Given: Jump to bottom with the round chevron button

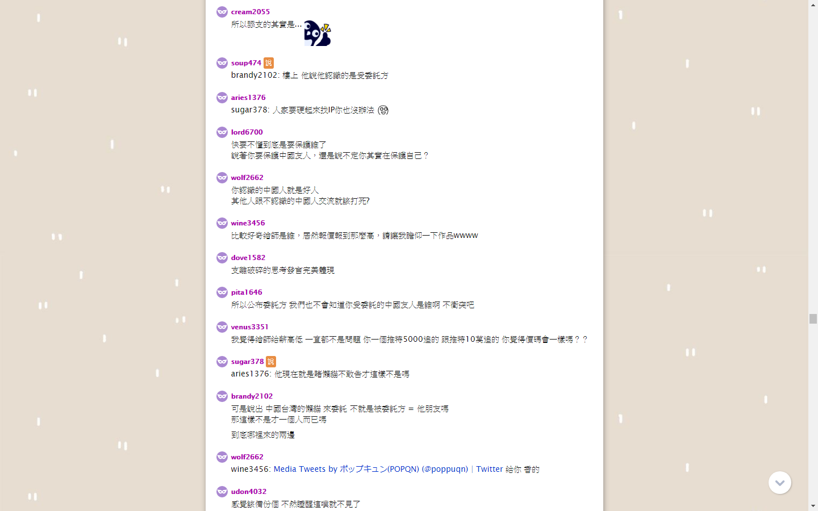Looking at the screenshot, I should [x=780, y=483].
